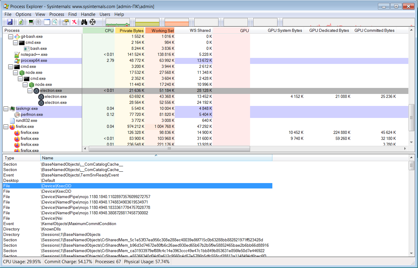Click the process list scroll down arrow
Image resolution: width=418 pixels, height=268 pixels.
click(411, 143)
